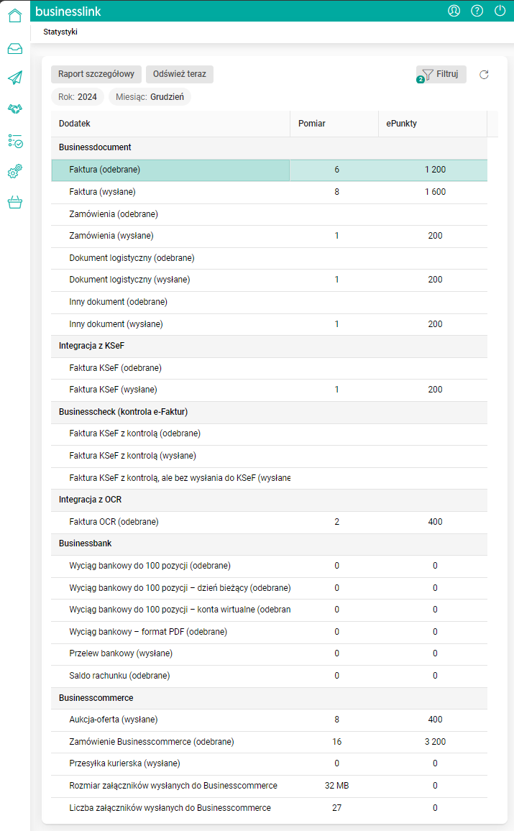Open the Filtruj filter options
Image resolution: width=514 pixels, height=831 pixels.
tap(441, 74)
